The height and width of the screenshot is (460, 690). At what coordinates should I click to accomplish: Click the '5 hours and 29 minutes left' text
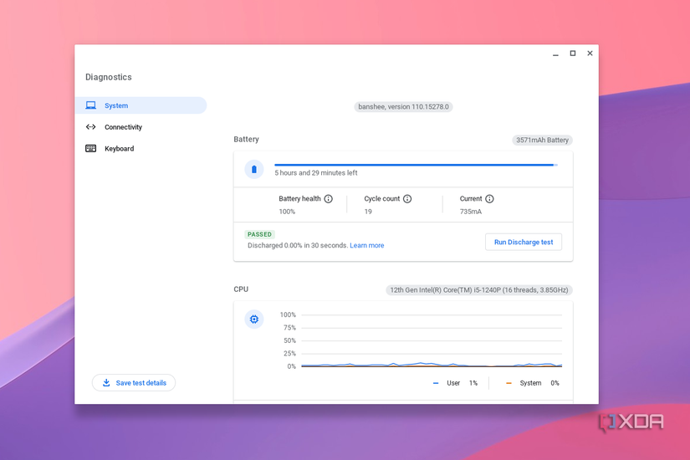316,173
